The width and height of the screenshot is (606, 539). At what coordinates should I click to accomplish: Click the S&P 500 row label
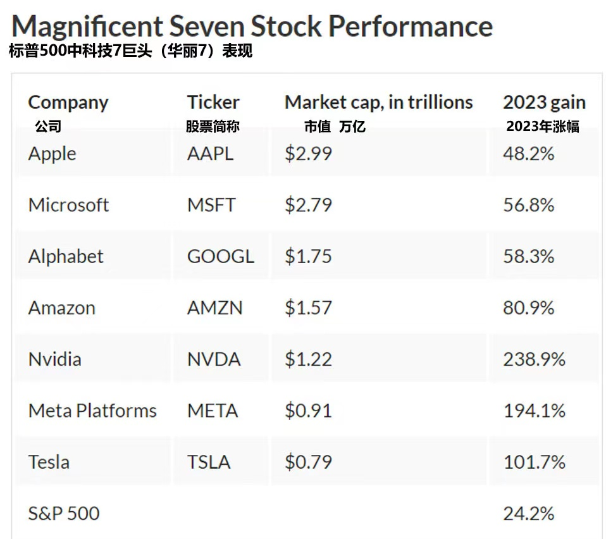[x=64, y=513]
